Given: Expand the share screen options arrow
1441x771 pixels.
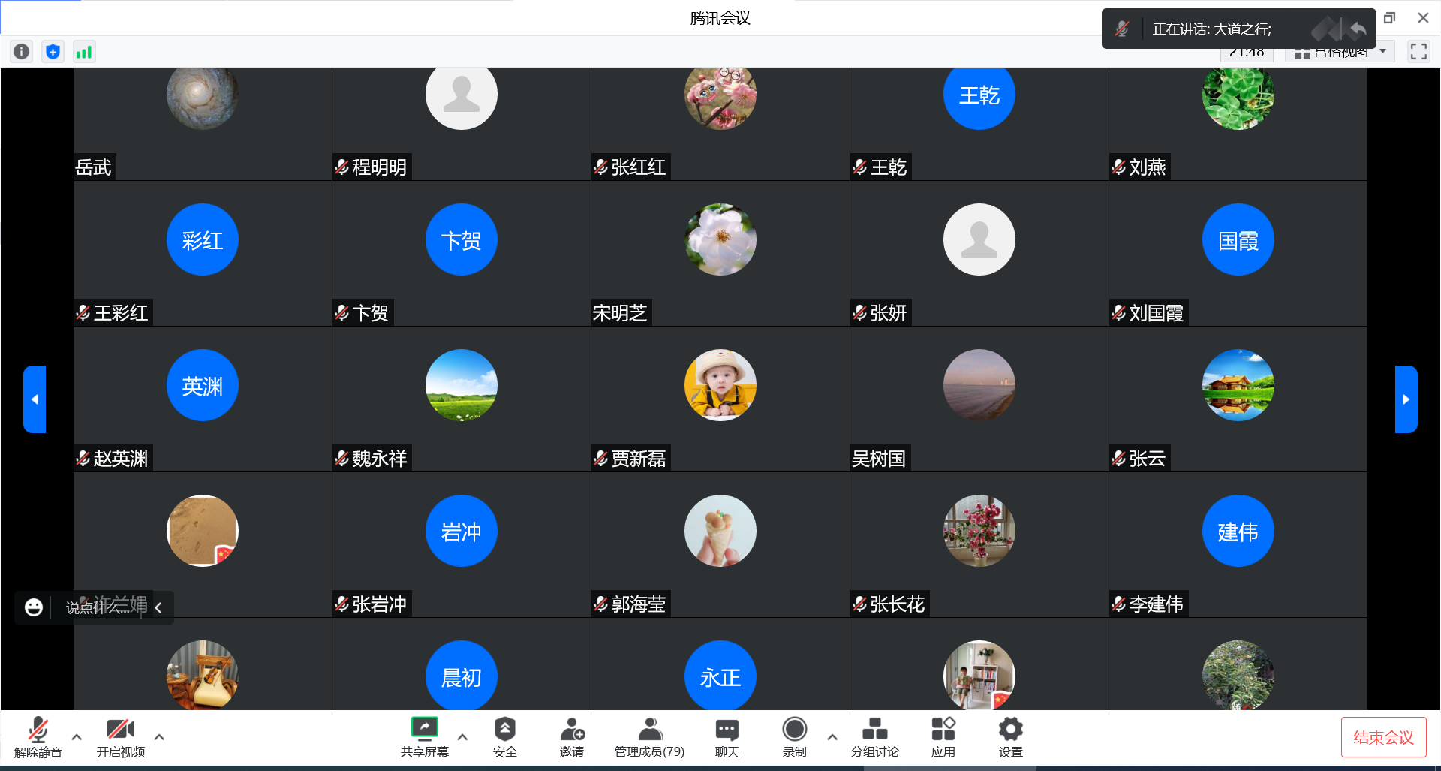Looking at the screenshot, I should 462,737.
